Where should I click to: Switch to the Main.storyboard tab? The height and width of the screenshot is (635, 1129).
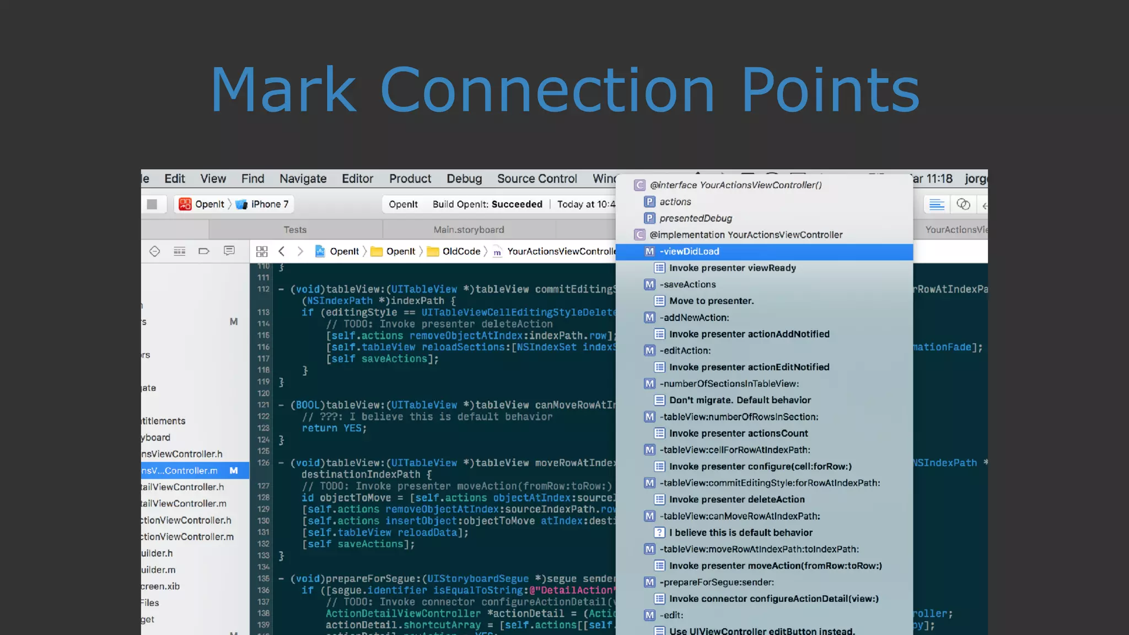tap(469, 229)
